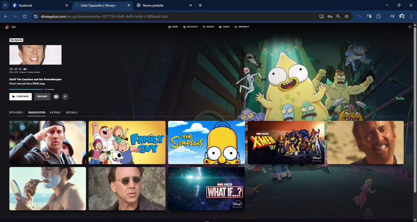The width and height of the screenshot is (417, 222).
Task: Open the blue W extension icon
Action: click(x=359, y=16)
